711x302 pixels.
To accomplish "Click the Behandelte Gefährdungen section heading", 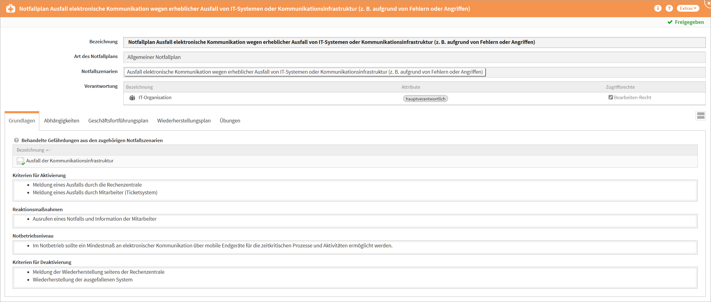I will click(92, 140).
